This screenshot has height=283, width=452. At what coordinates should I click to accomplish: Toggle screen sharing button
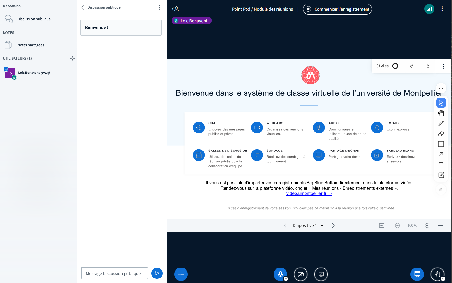(321, 274)
